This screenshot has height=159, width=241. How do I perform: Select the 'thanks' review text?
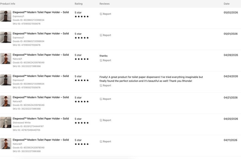[x=104, y=56]
